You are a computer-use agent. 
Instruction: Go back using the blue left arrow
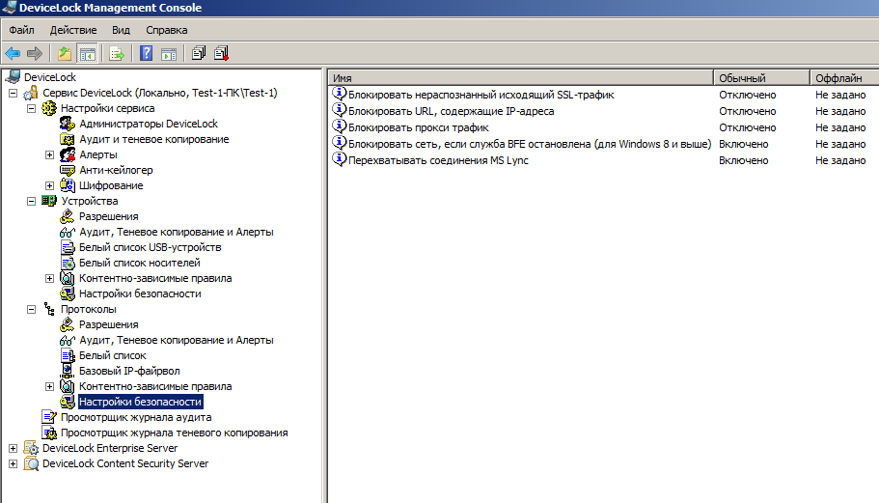point(13,54)
